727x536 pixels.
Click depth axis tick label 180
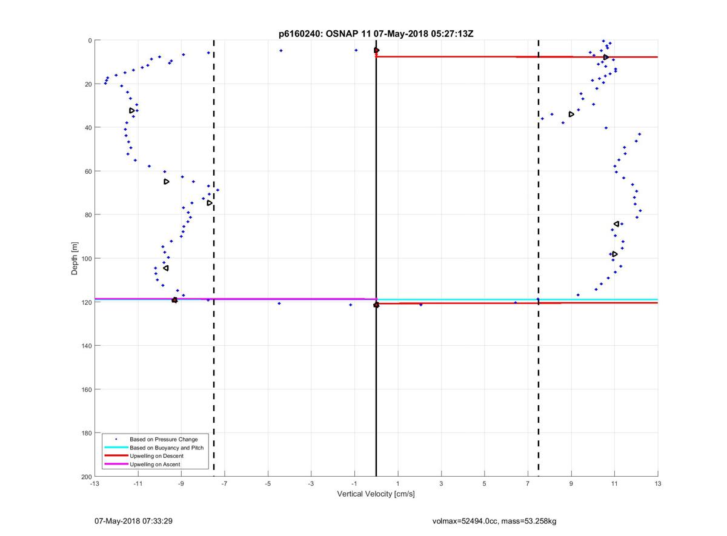point(85,433)
